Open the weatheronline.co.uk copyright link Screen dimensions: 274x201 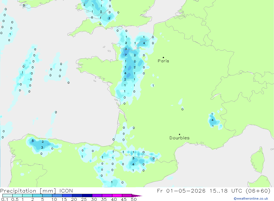coord(251,199)
